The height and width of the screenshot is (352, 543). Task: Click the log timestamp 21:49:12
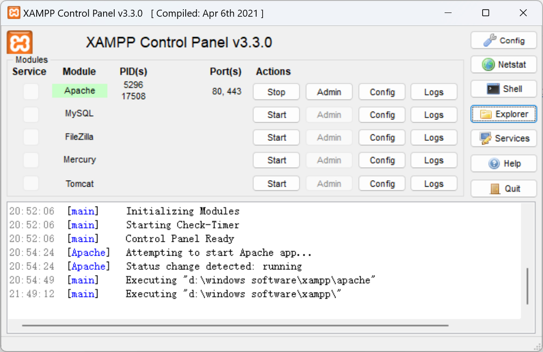point(32,294)
